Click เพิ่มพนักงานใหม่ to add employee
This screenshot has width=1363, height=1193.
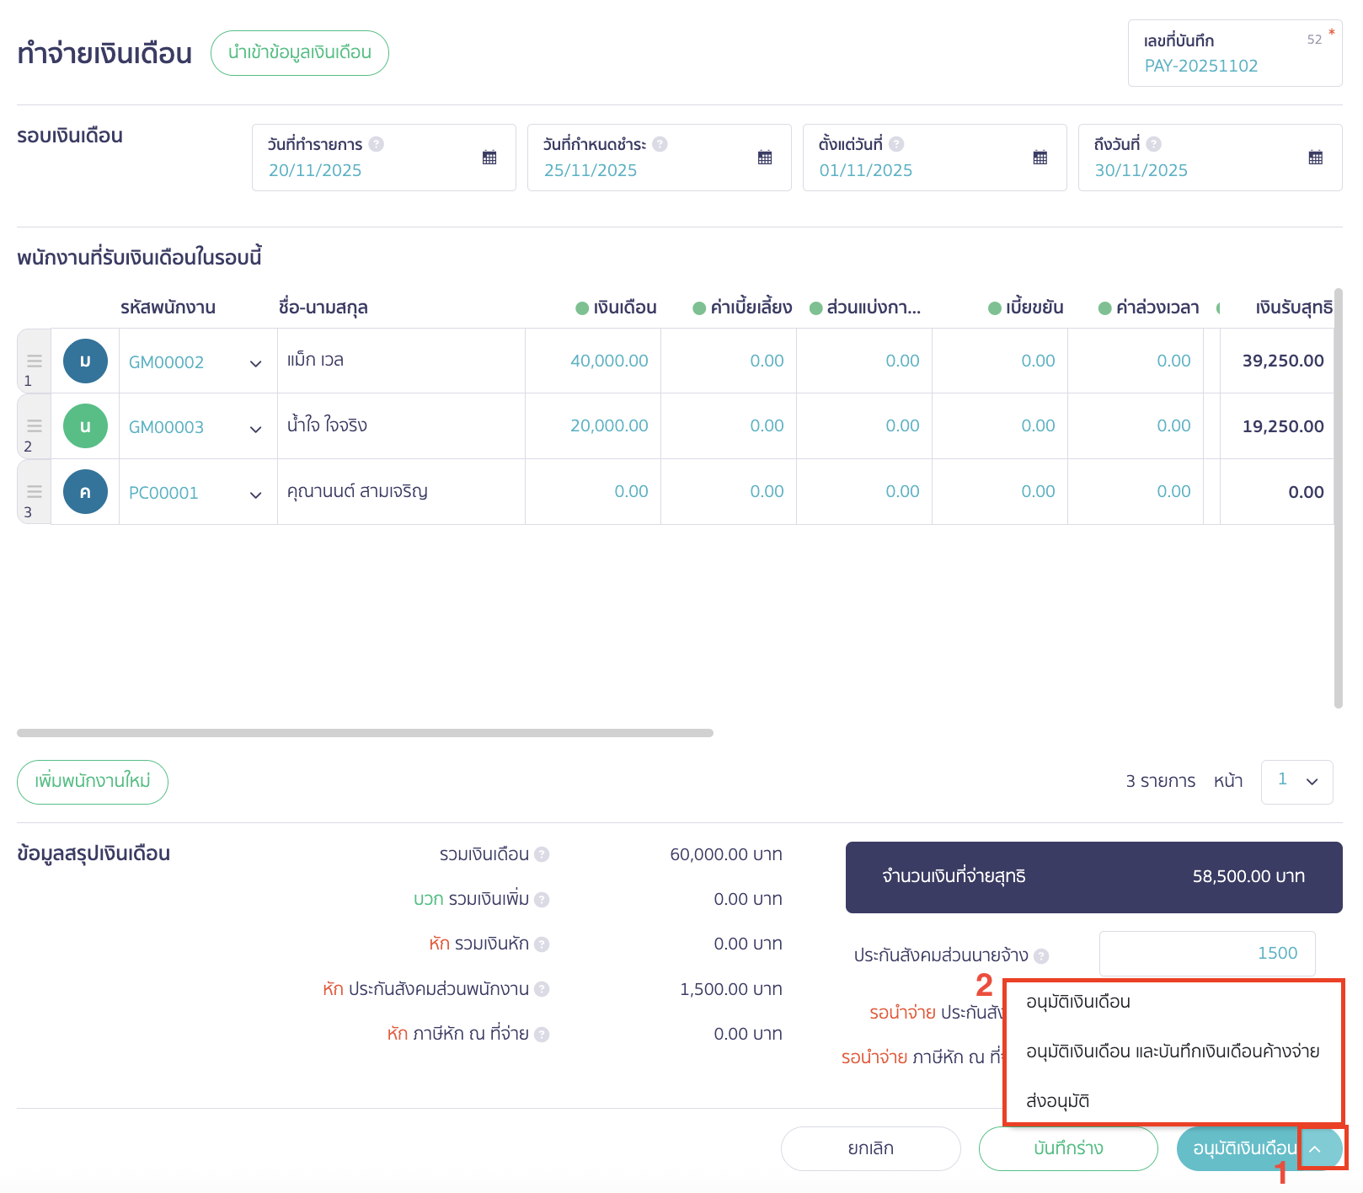click(x=93, y=782)
